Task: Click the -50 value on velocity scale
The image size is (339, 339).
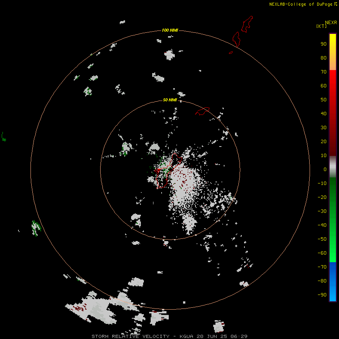Action: click(x=322, y=239)
